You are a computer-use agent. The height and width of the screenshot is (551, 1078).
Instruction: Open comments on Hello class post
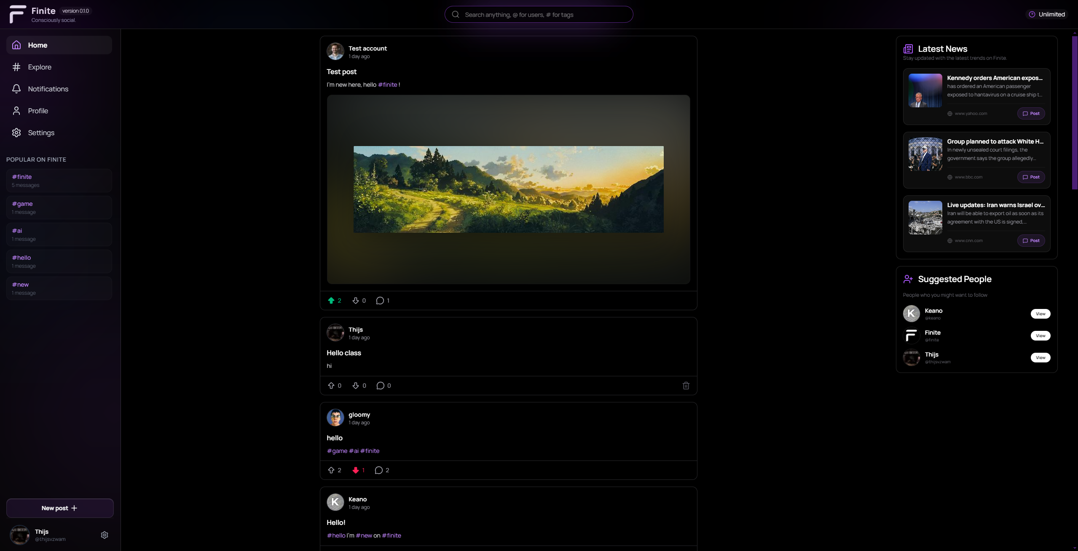click(383, 386)
